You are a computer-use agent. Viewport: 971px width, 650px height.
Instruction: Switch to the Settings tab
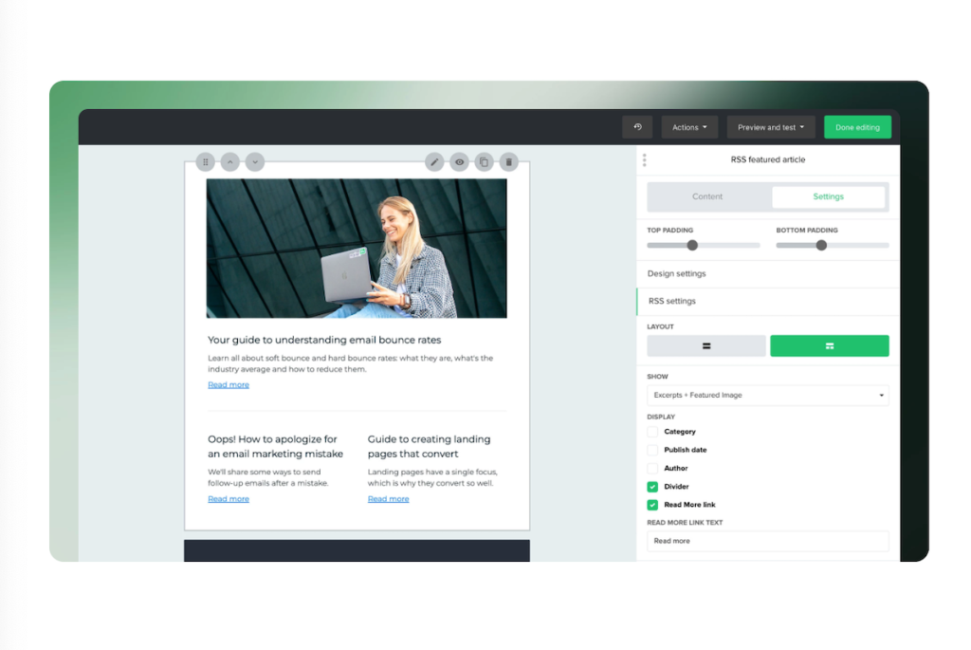pos(828,196)
